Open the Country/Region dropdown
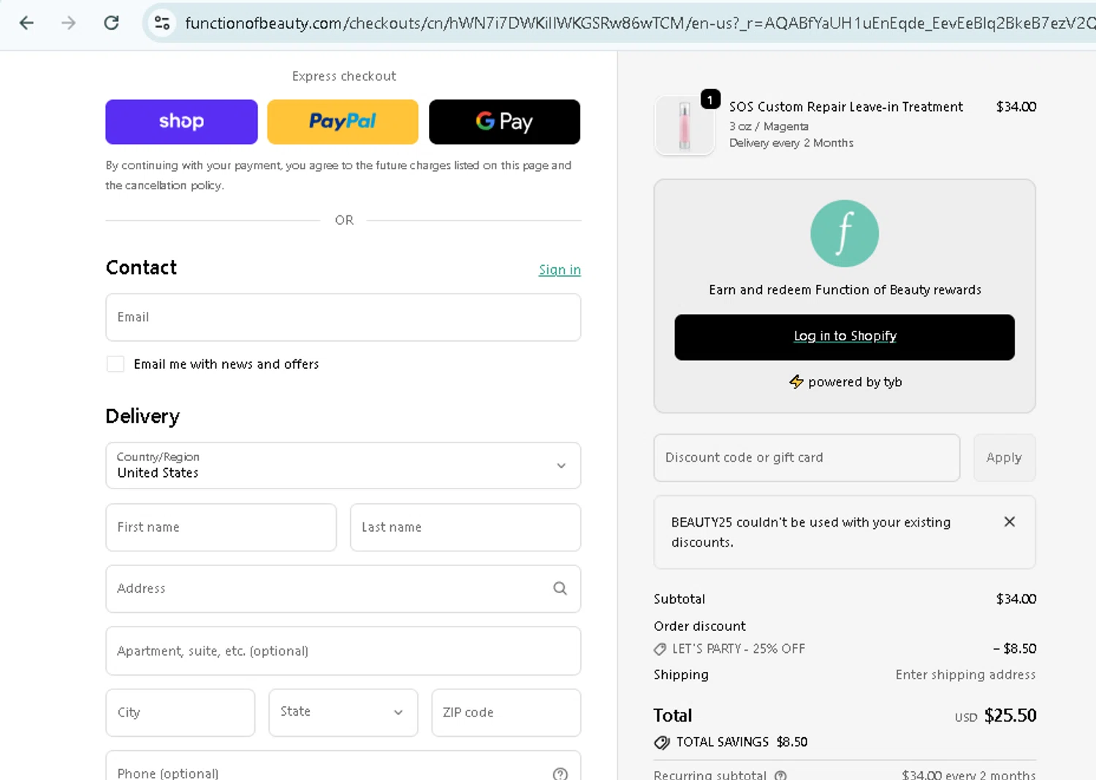The image size is (1096, 780). coord(343,465)
